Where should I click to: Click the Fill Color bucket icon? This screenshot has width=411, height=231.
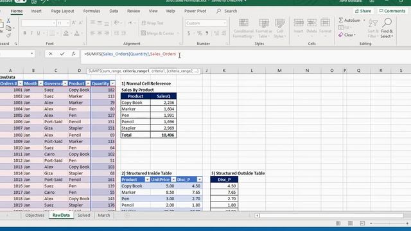point(66,33)
